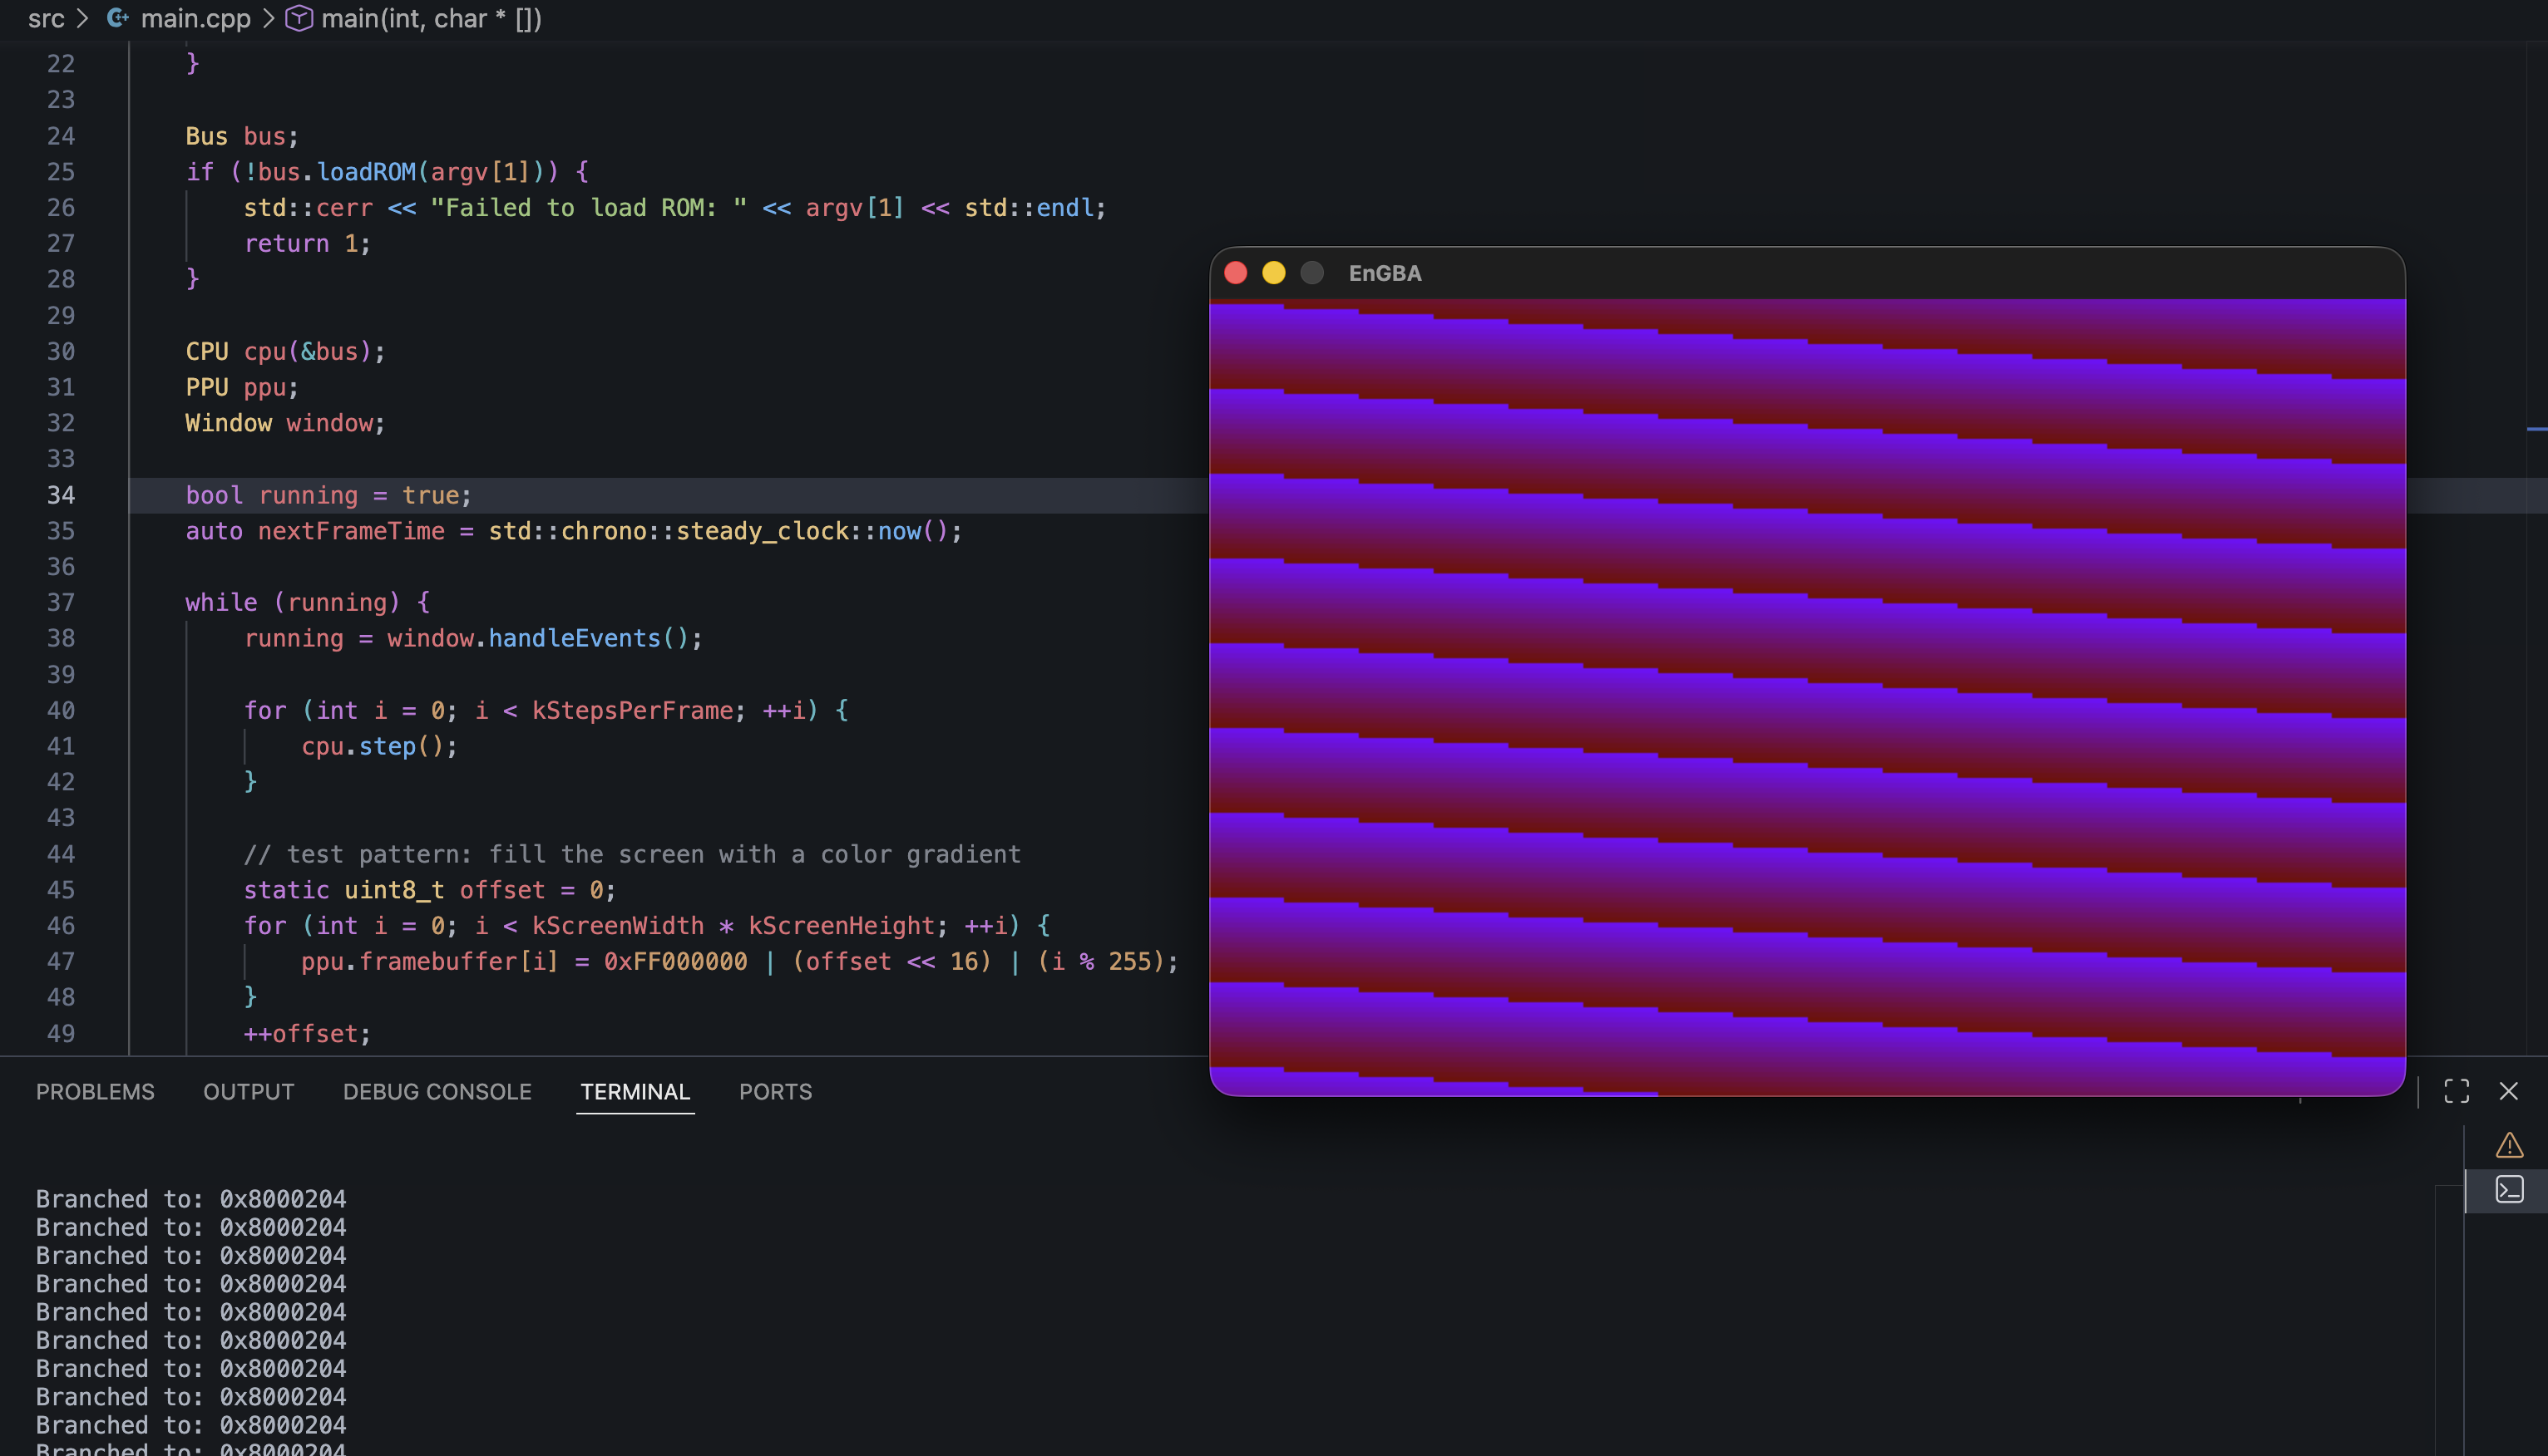Open the DEBUG CONSOLE tab
This screenshot has width=2548, height=1456.
point(437,1092)
